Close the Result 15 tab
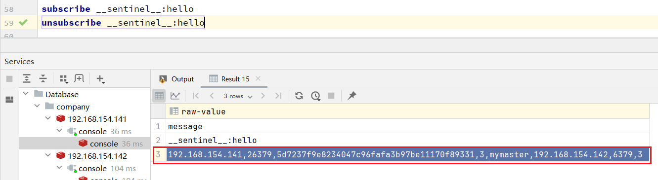Image resolution: width=658 pixels, height=180 pixels. pyautogui.click(x=258, y=78)
